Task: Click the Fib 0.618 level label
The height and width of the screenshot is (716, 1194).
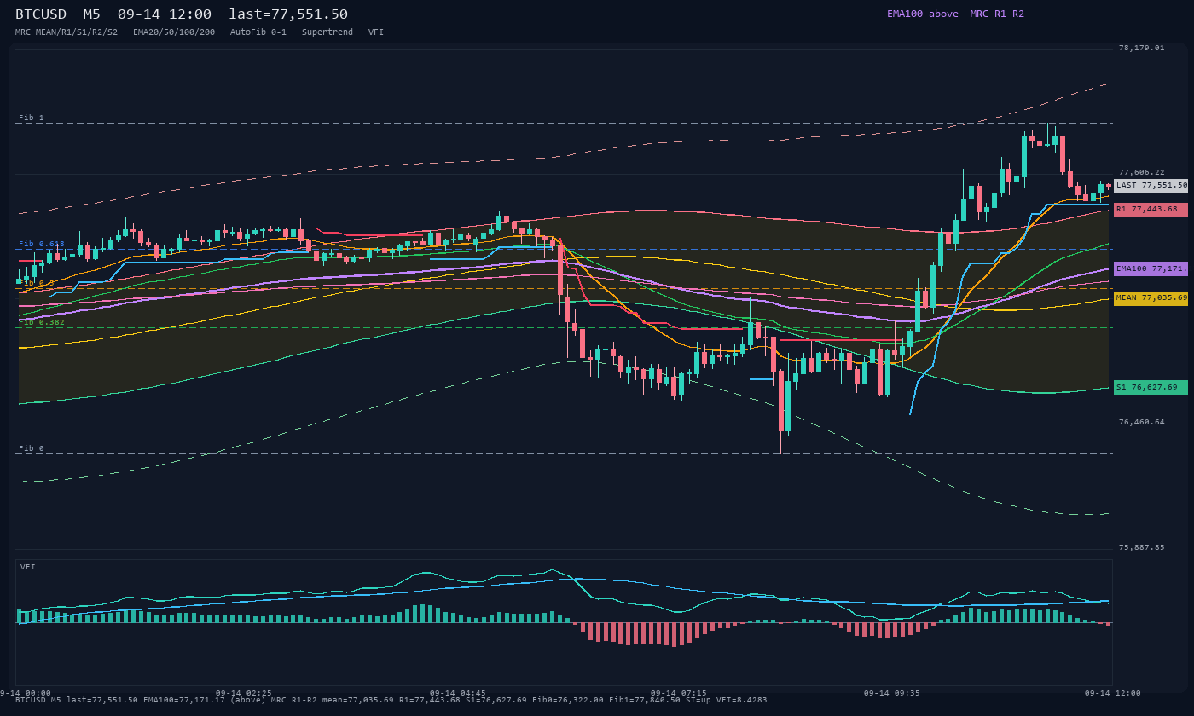Action: (42, 244)
